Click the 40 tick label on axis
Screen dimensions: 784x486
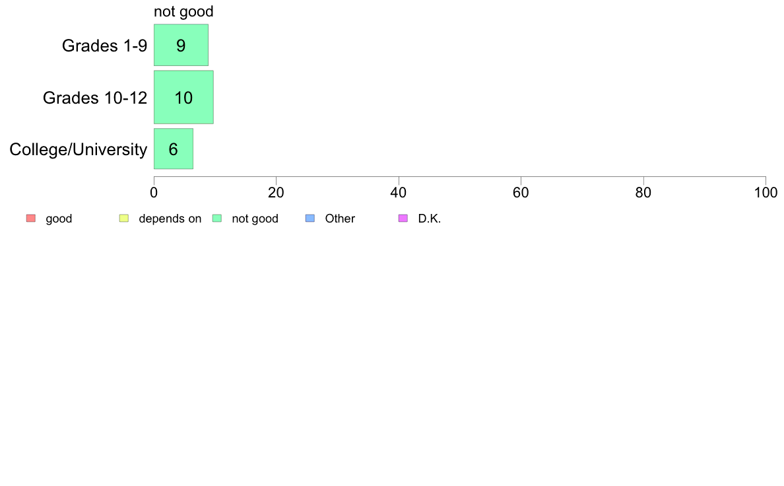coord(399,193)
